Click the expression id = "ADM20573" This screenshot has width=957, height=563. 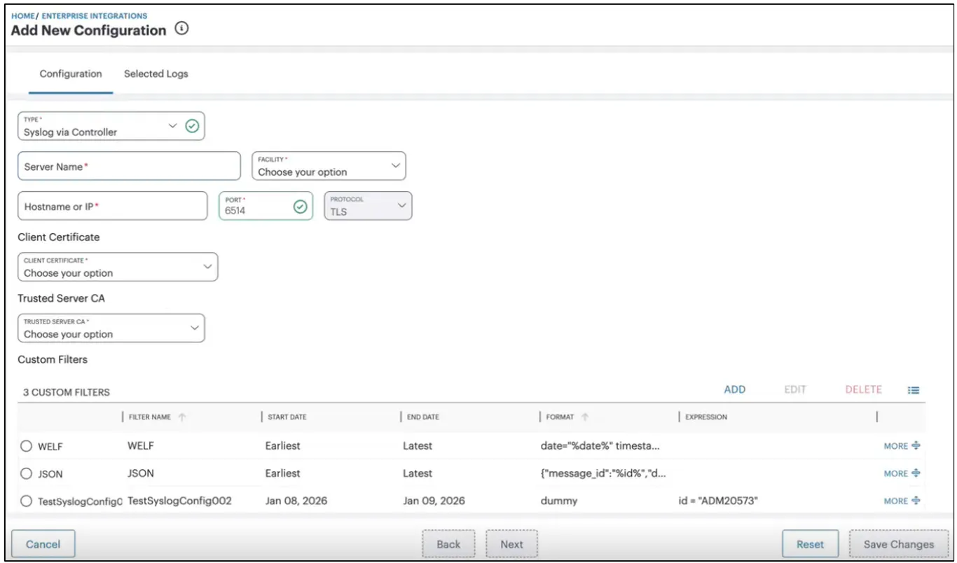pyautogui.click(x=719, y=501)
